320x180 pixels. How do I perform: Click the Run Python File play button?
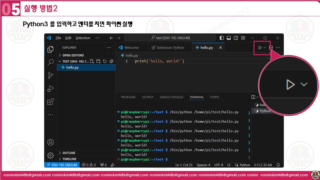(x=260, y=47)
